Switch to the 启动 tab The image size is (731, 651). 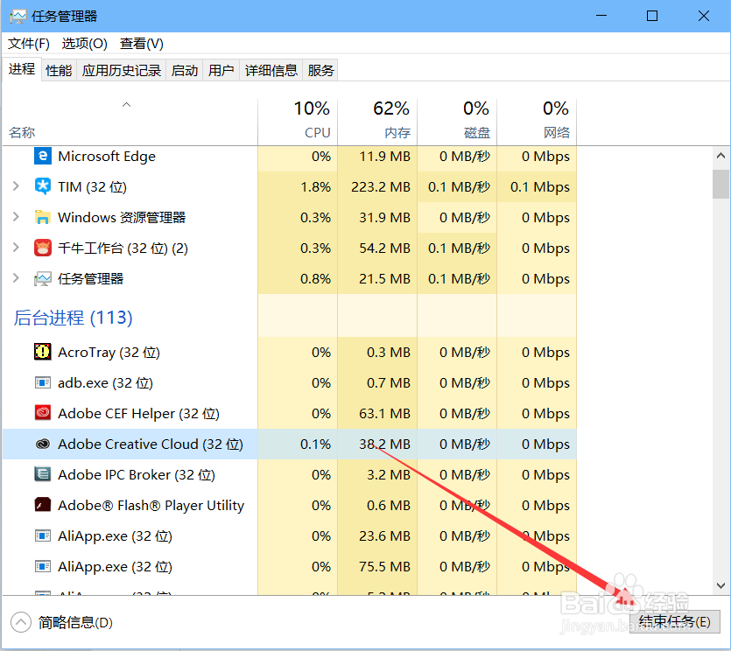(184, 70)
